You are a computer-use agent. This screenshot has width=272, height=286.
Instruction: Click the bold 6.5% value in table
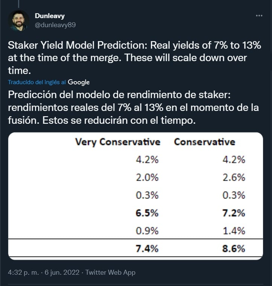(x=147, y=213)
